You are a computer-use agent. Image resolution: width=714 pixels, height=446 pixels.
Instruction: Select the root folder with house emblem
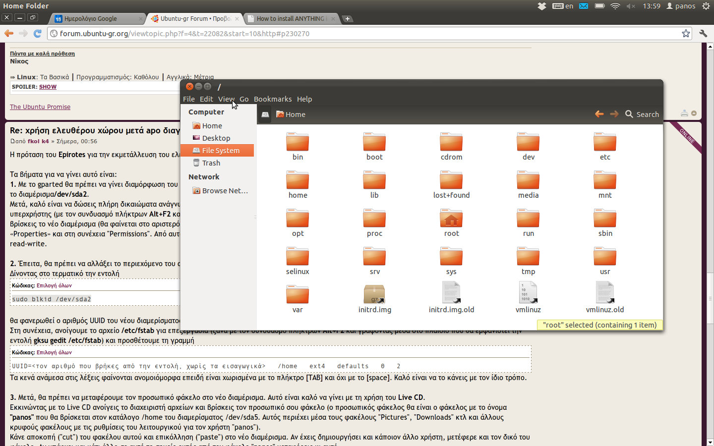451,219
